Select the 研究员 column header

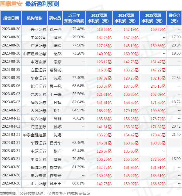click(x=55, y=18)
